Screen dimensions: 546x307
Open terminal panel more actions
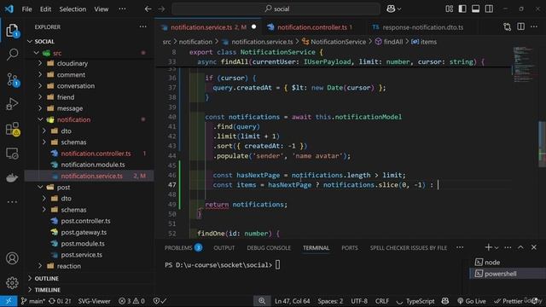(508, 247)
